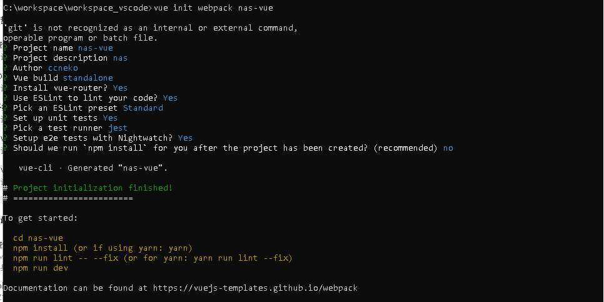Click the Yes after Nightwatch e2e tests
This screenshot has width=604, height=302.
[185, 138]
